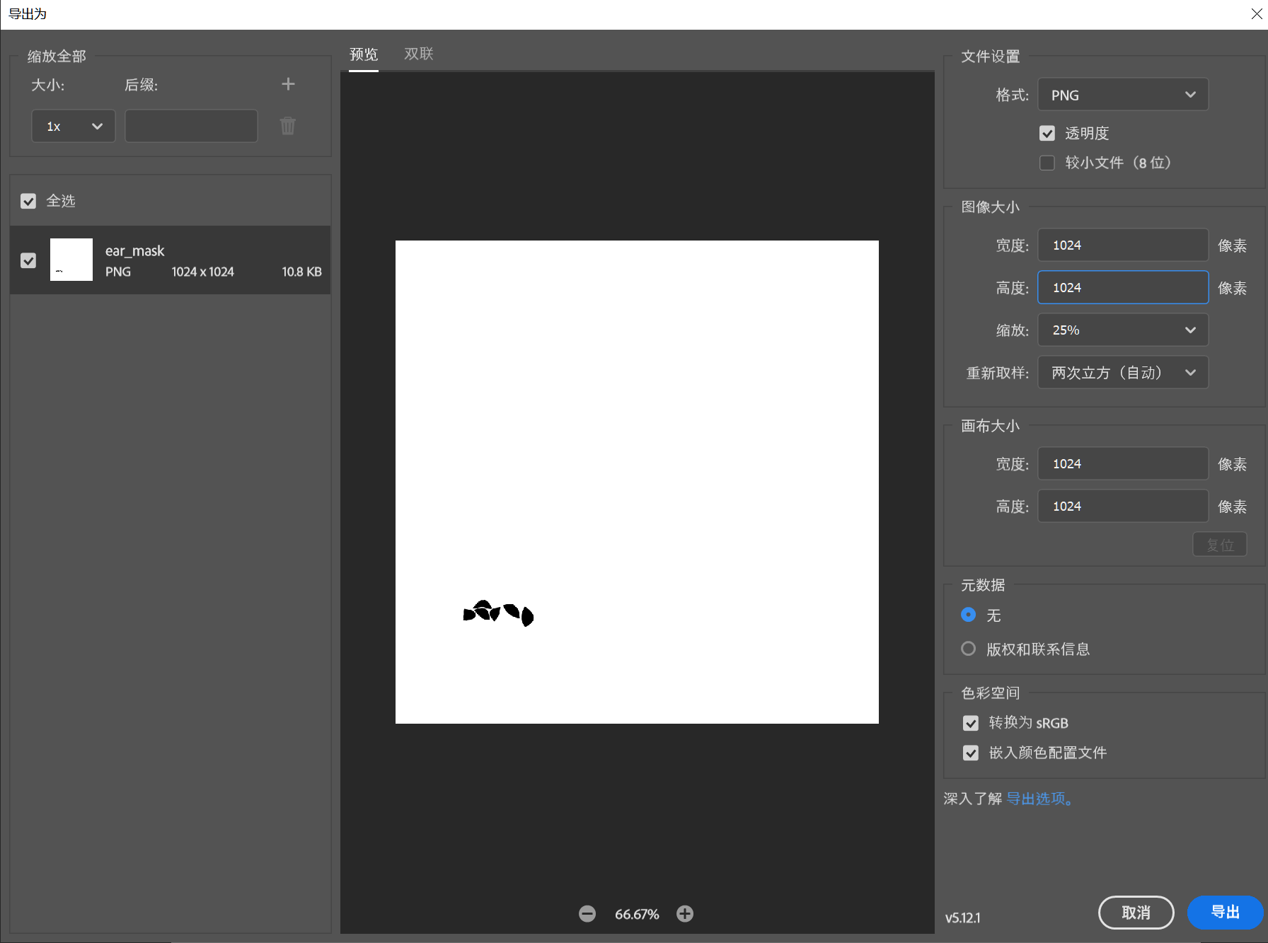The image size is (1268, 943).
Task: Switch to the 预览 tab
Action: coord(364,54)
